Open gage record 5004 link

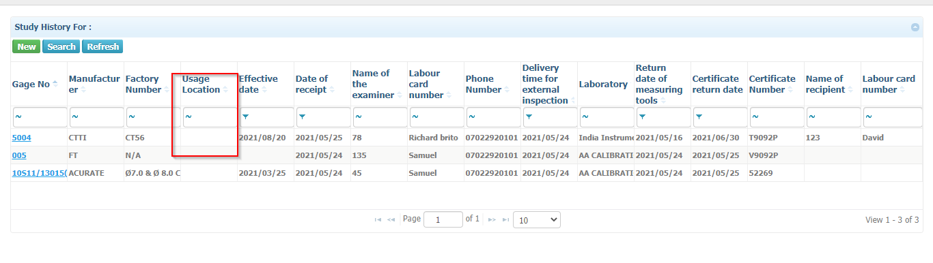coord(21,138)
